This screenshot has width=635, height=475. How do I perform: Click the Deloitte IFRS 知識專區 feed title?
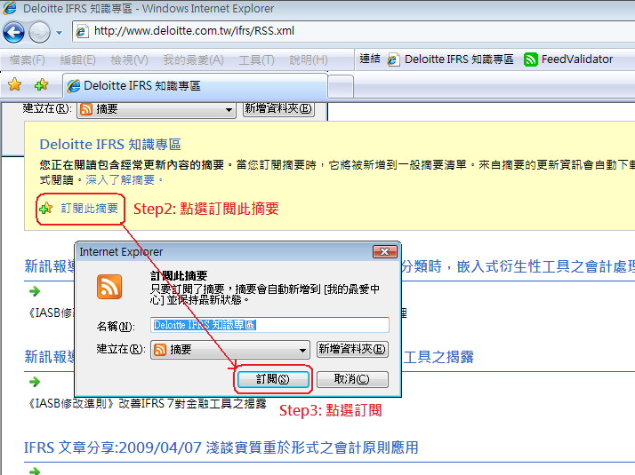(110, 145)
